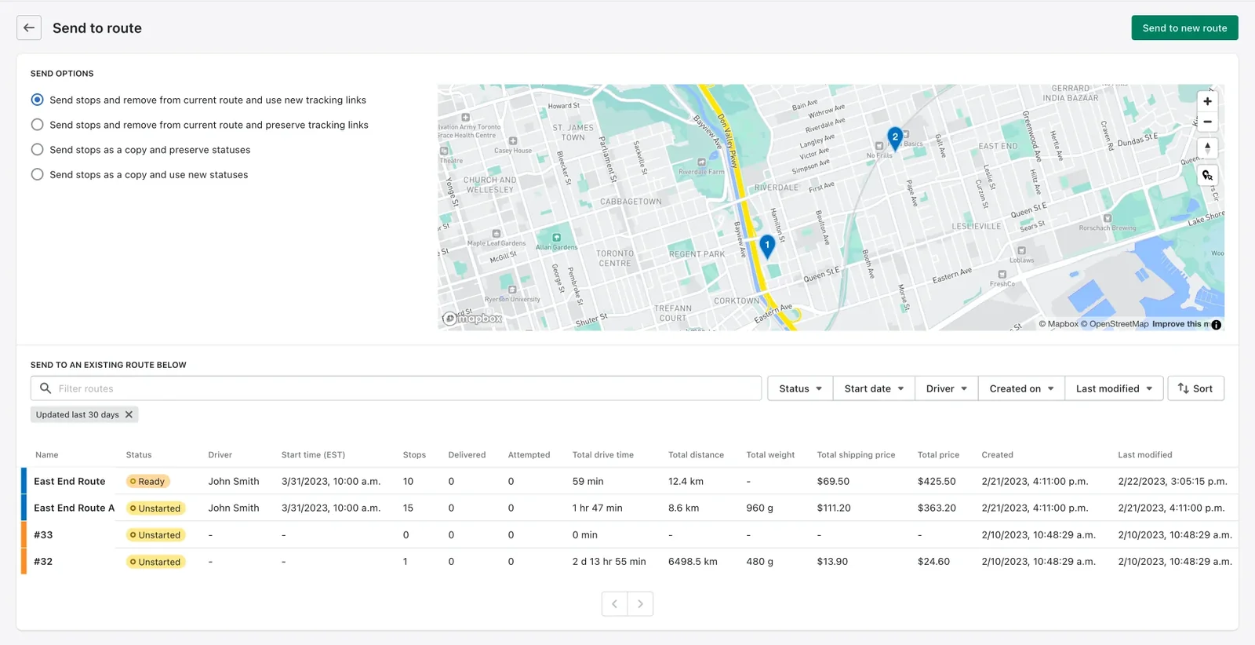Reset map bearing with compass icon
Image resolution: width=1255 pixels, height=645 pixels.
pos(1207,148)
